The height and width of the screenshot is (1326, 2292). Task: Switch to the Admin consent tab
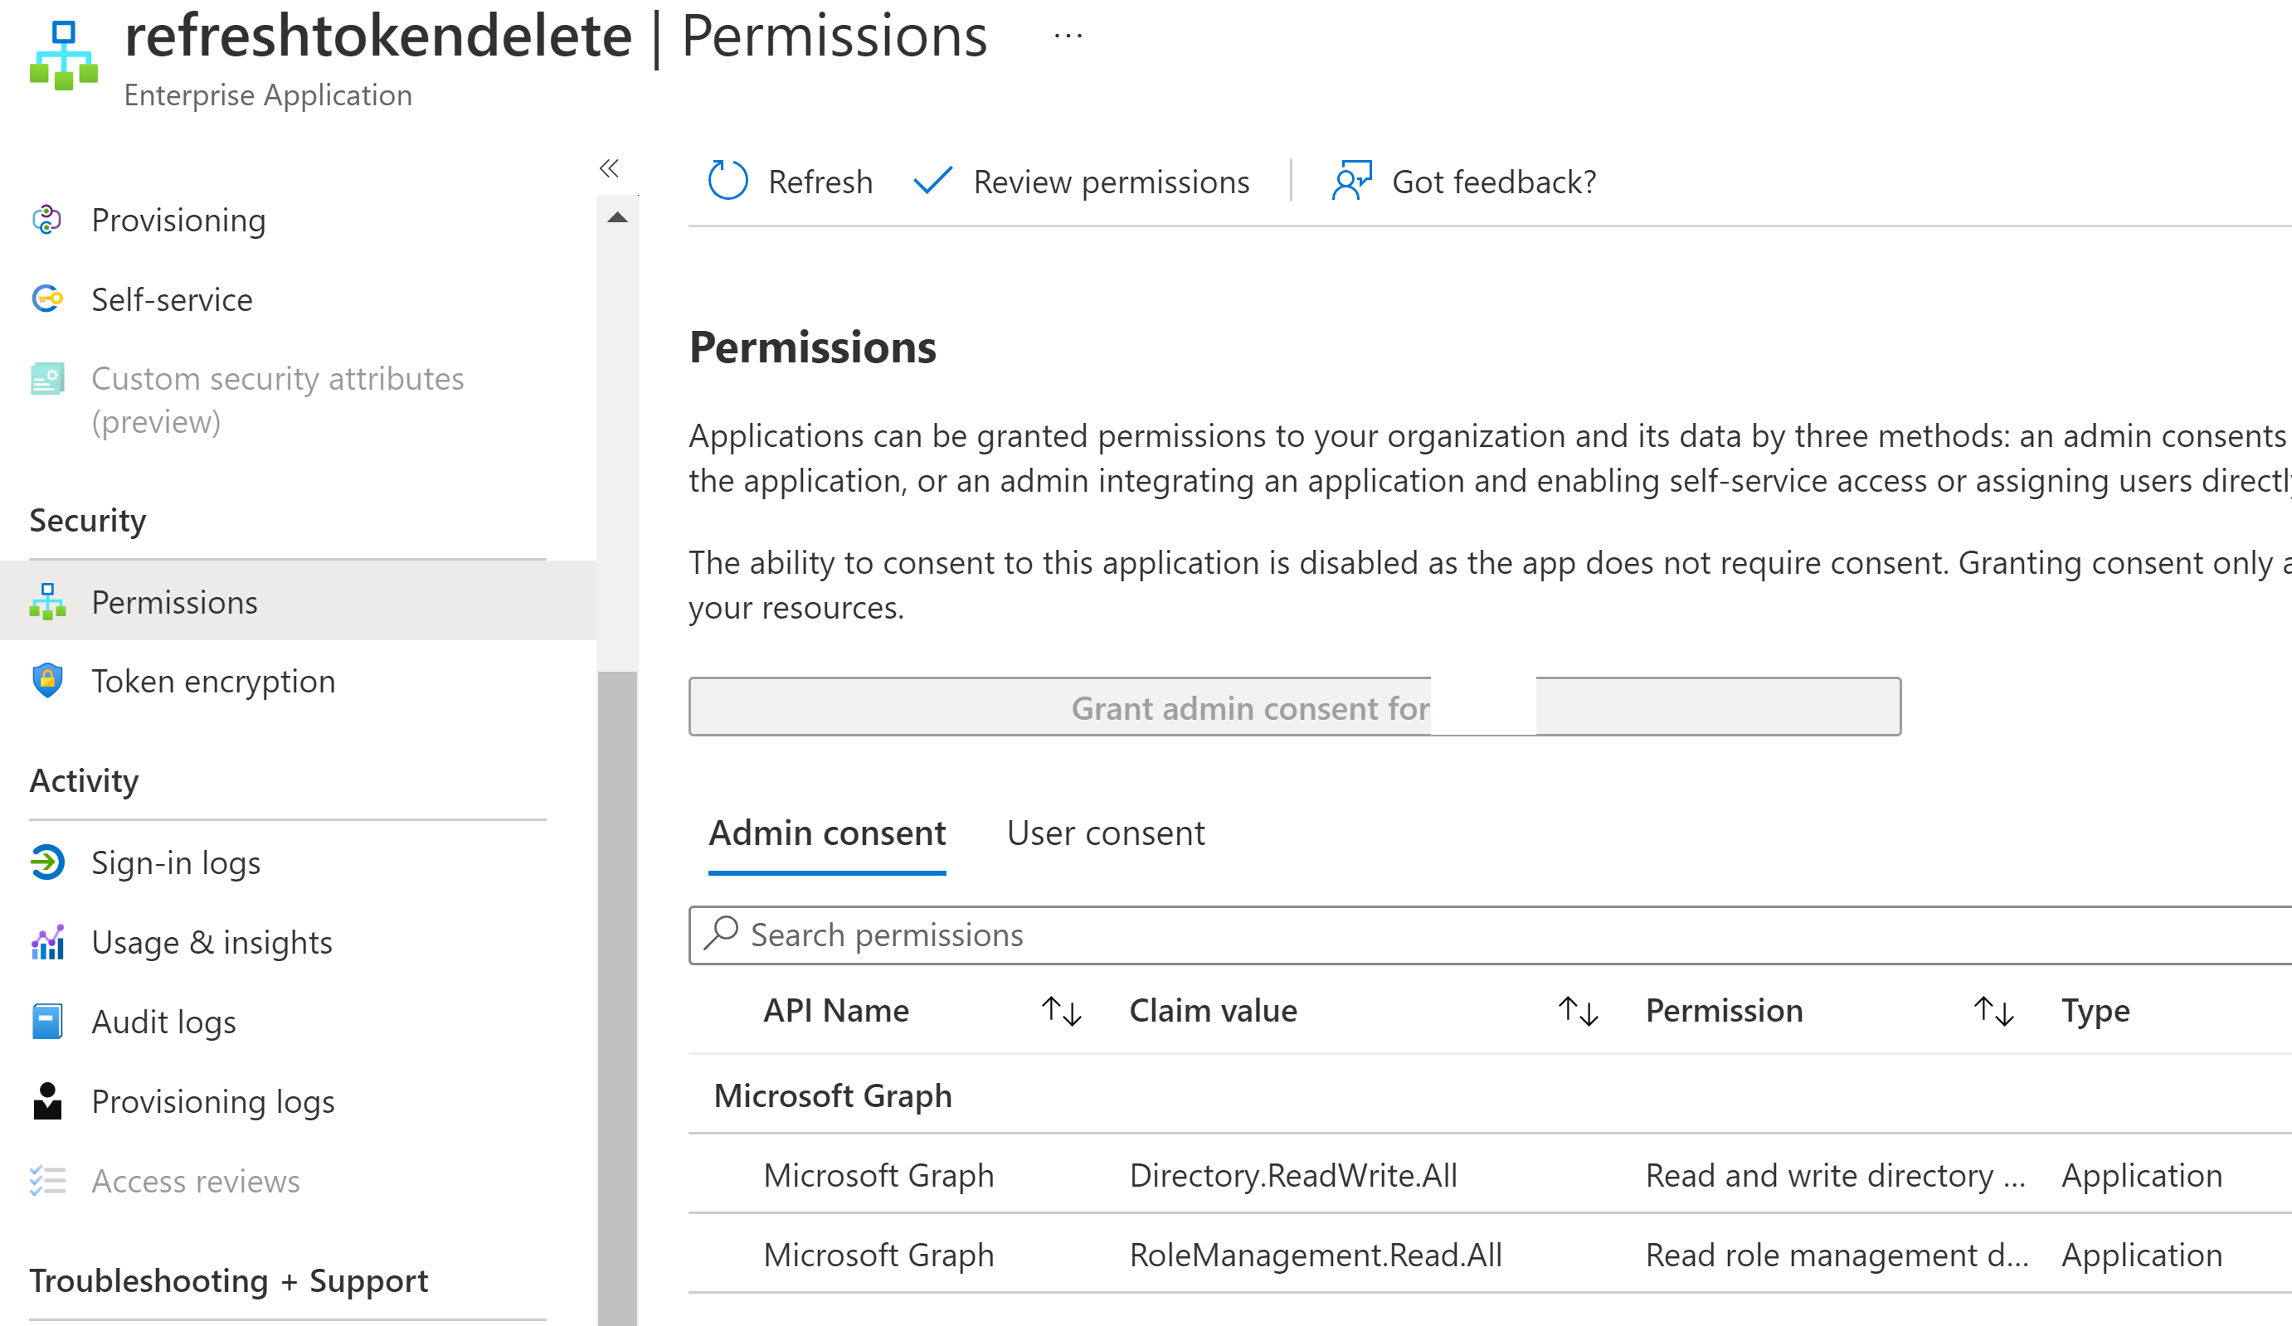(x=828, y=833)
